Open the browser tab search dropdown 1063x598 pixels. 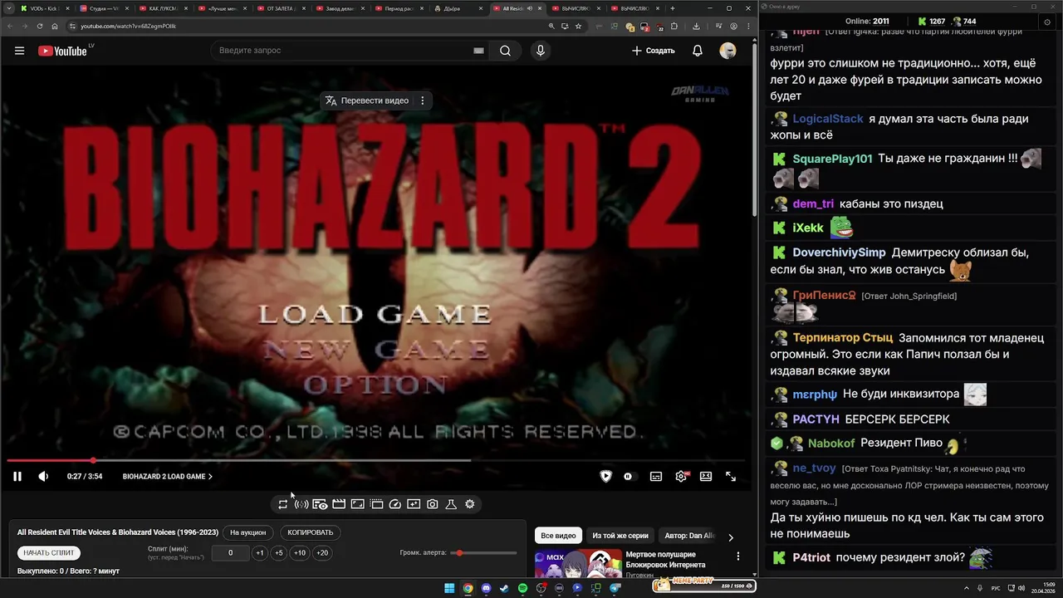pyautogui.click(x=8, y=8)
